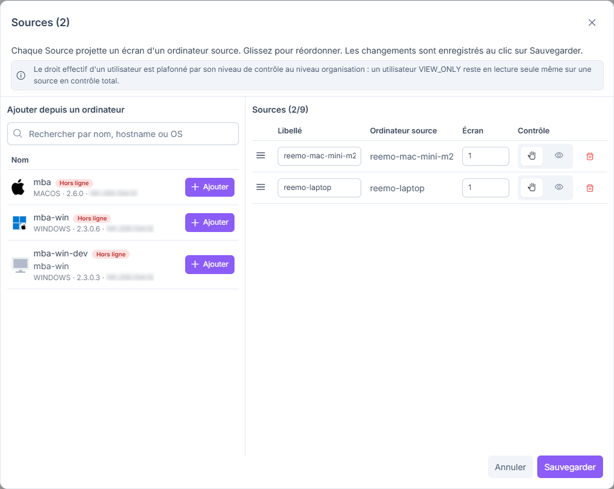Focus the computer search field
614x489 pixels.
[123, 134]
